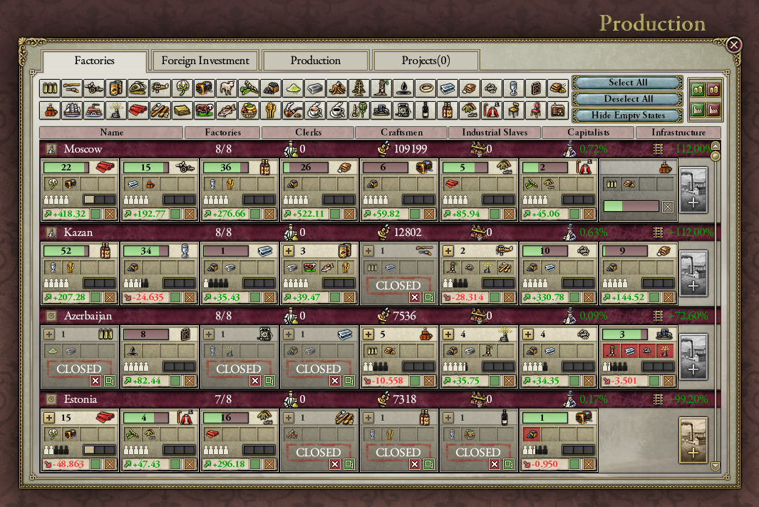Build new factory in Estonia
759x507 pixels.
click(693, 440)
